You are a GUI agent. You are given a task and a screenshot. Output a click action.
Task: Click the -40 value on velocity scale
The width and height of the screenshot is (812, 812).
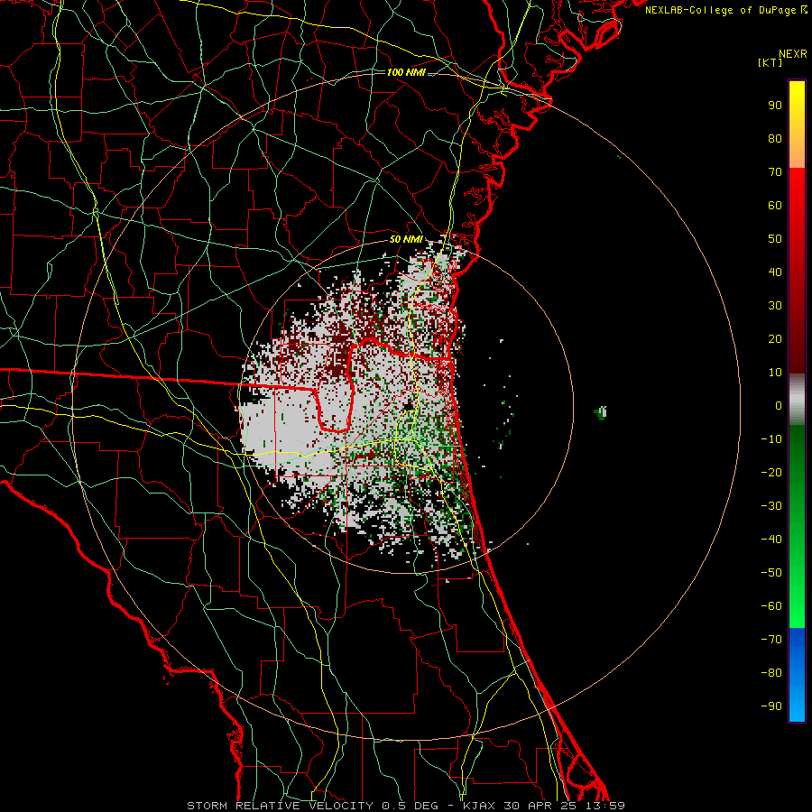click(x=771, y=540)
